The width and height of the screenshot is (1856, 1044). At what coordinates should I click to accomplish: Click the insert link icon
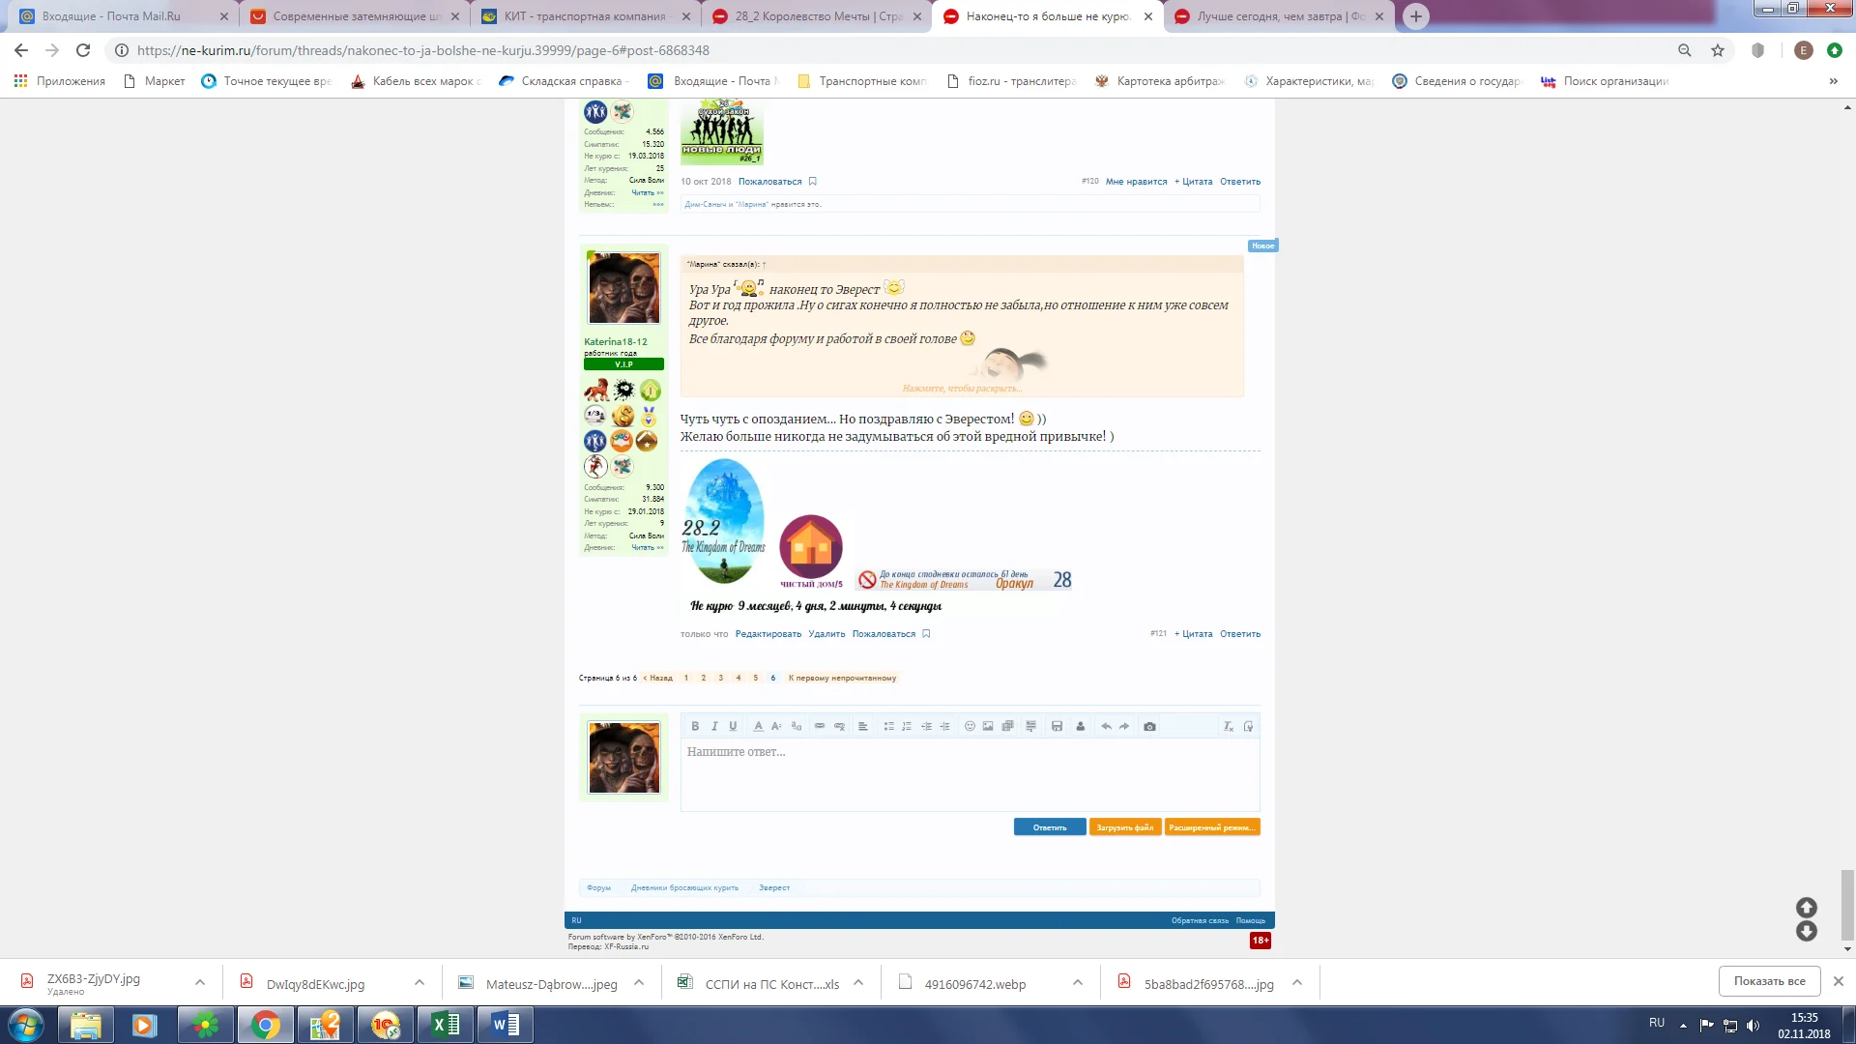[x=820, y=727]
